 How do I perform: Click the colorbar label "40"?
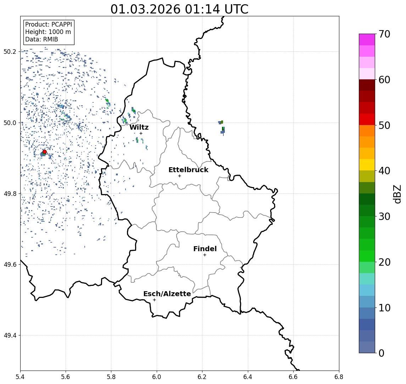(x=384, y=171)
